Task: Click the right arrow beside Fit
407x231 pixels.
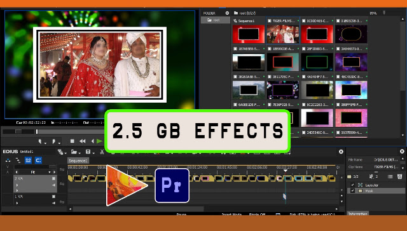Action: 54,172
